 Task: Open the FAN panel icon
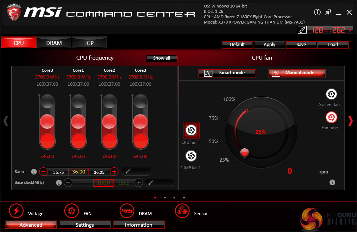click(x=71, y=211)
